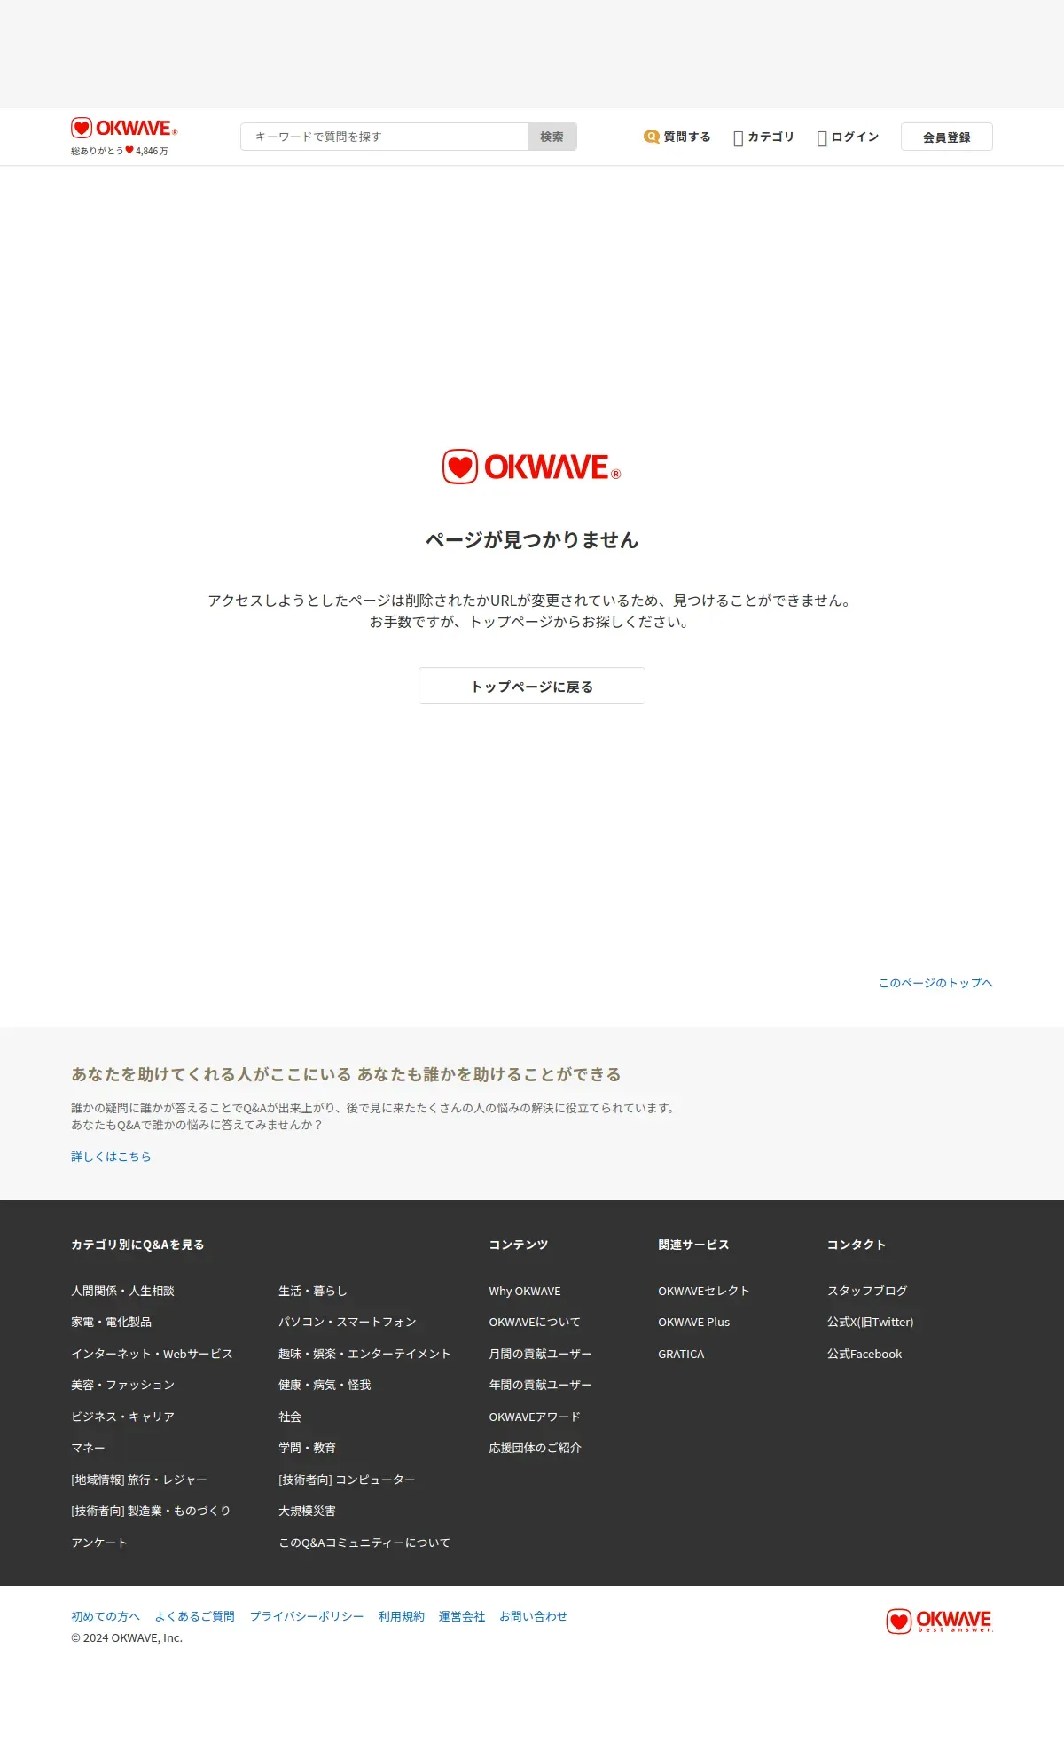The width and height of the screenshot is (1064, 1759).
Task: Open OKWAVE Plus link
Action: coord(694,1322)
